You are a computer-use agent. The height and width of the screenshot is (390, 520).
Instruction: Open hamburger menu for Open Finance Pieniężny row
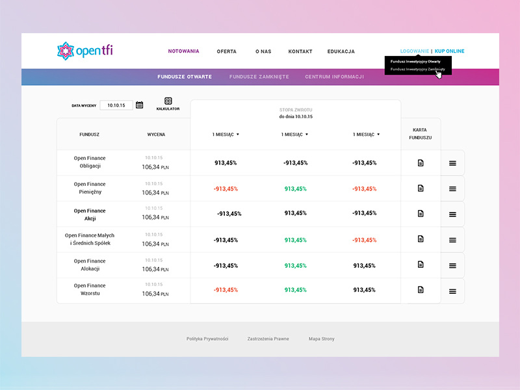coord(452,188)
